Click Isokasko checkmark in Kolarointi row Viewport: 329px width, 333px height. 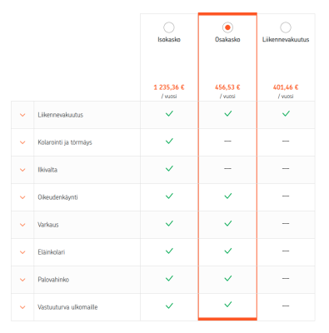pos(169,141)
